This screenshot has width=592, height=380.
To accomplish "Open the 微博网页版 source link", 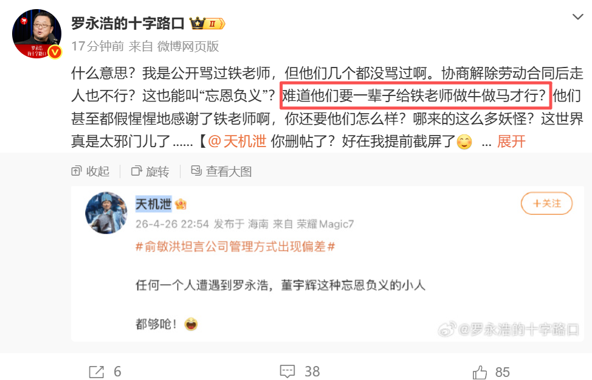I will tap(188, 46).
